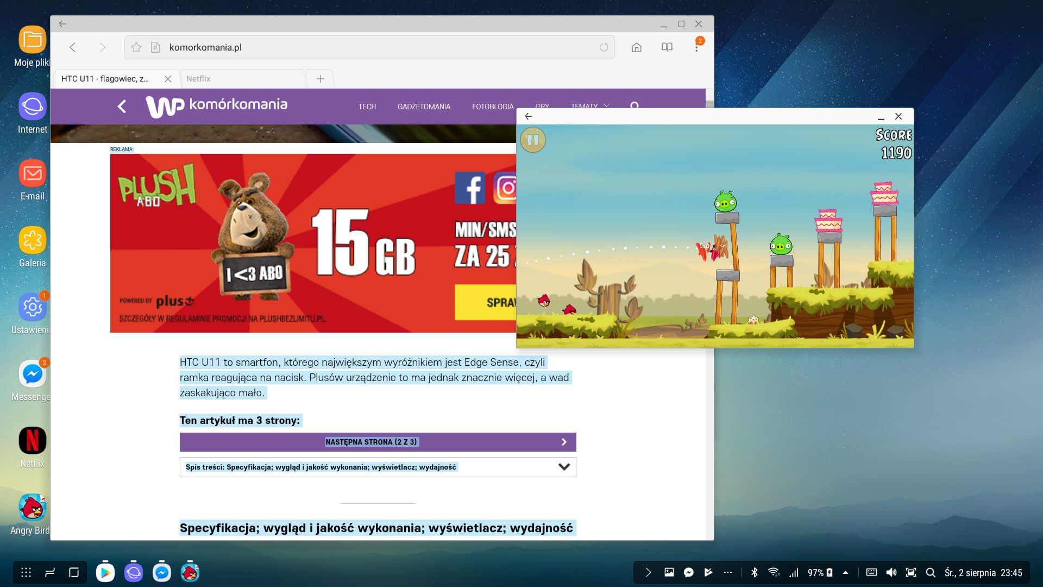
Task: Open the FOTOBLOGIA menu item
Action: (x=493, y=107)
